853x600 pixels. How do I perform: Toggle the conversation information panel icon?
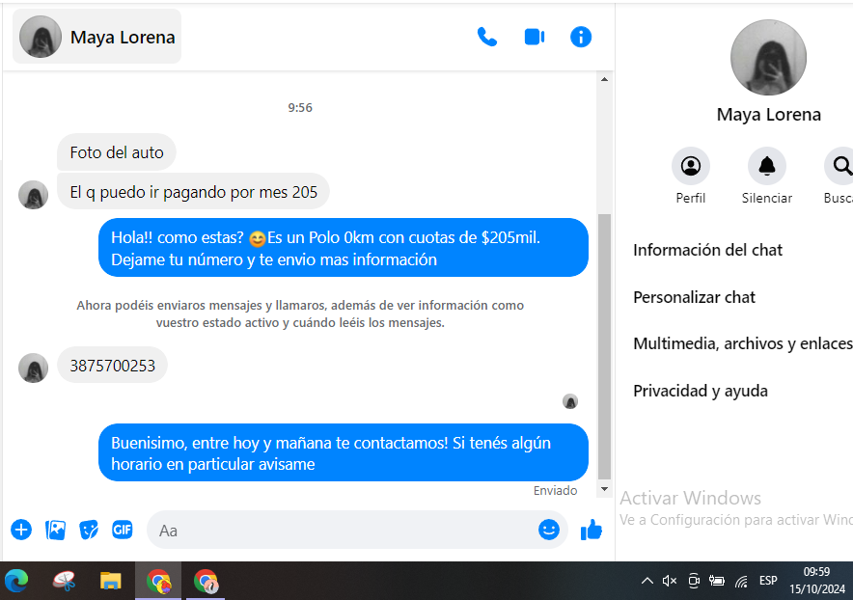pyautogui.click(x=581, y=38)
